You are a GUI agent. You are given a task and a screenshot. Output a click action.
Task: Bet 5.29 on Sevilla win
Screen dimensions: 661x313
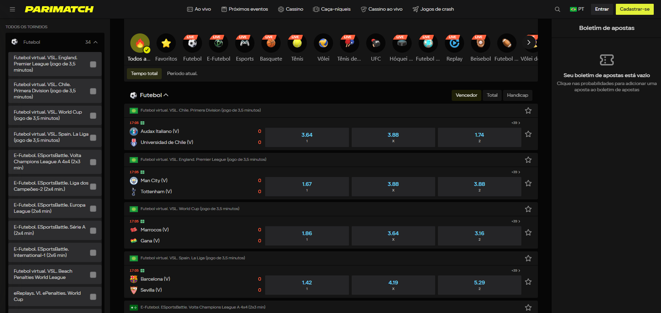pos(479,285)
